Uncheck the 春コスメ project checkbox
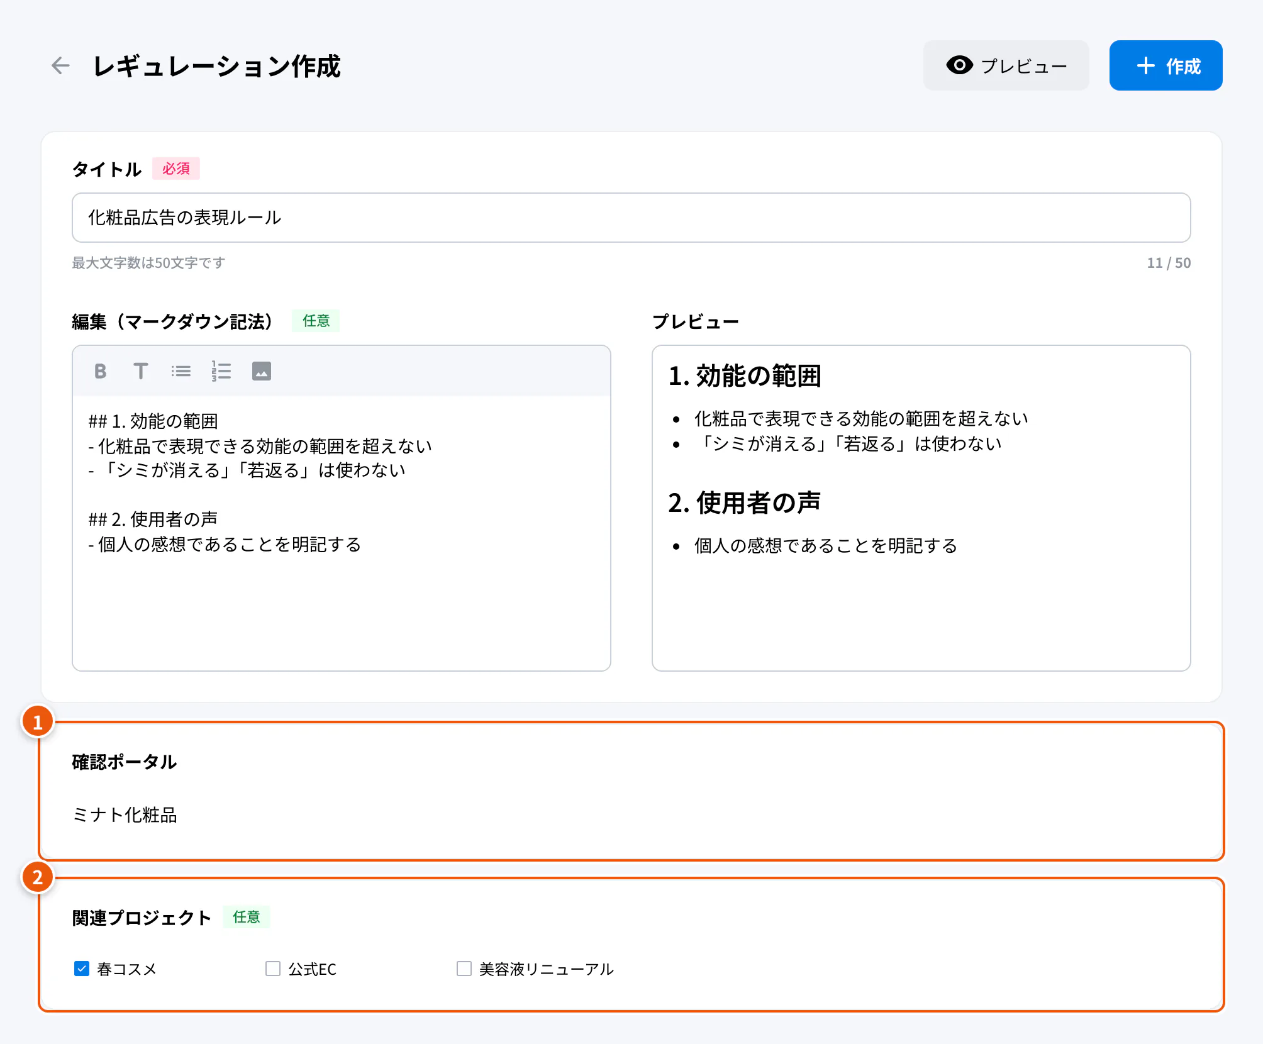 coord(82,969)
